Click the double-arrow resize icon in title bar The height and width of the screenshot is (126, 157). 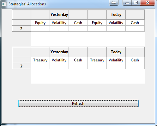point(114,3)
